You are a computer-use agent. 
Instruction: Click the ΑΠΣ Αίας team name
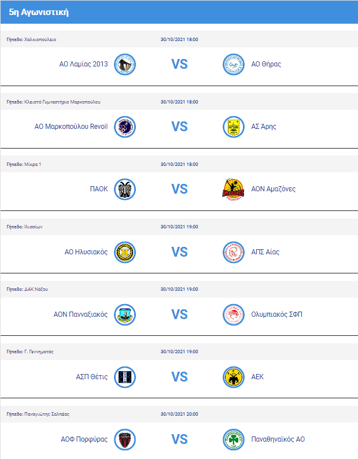tap(265, 251)
